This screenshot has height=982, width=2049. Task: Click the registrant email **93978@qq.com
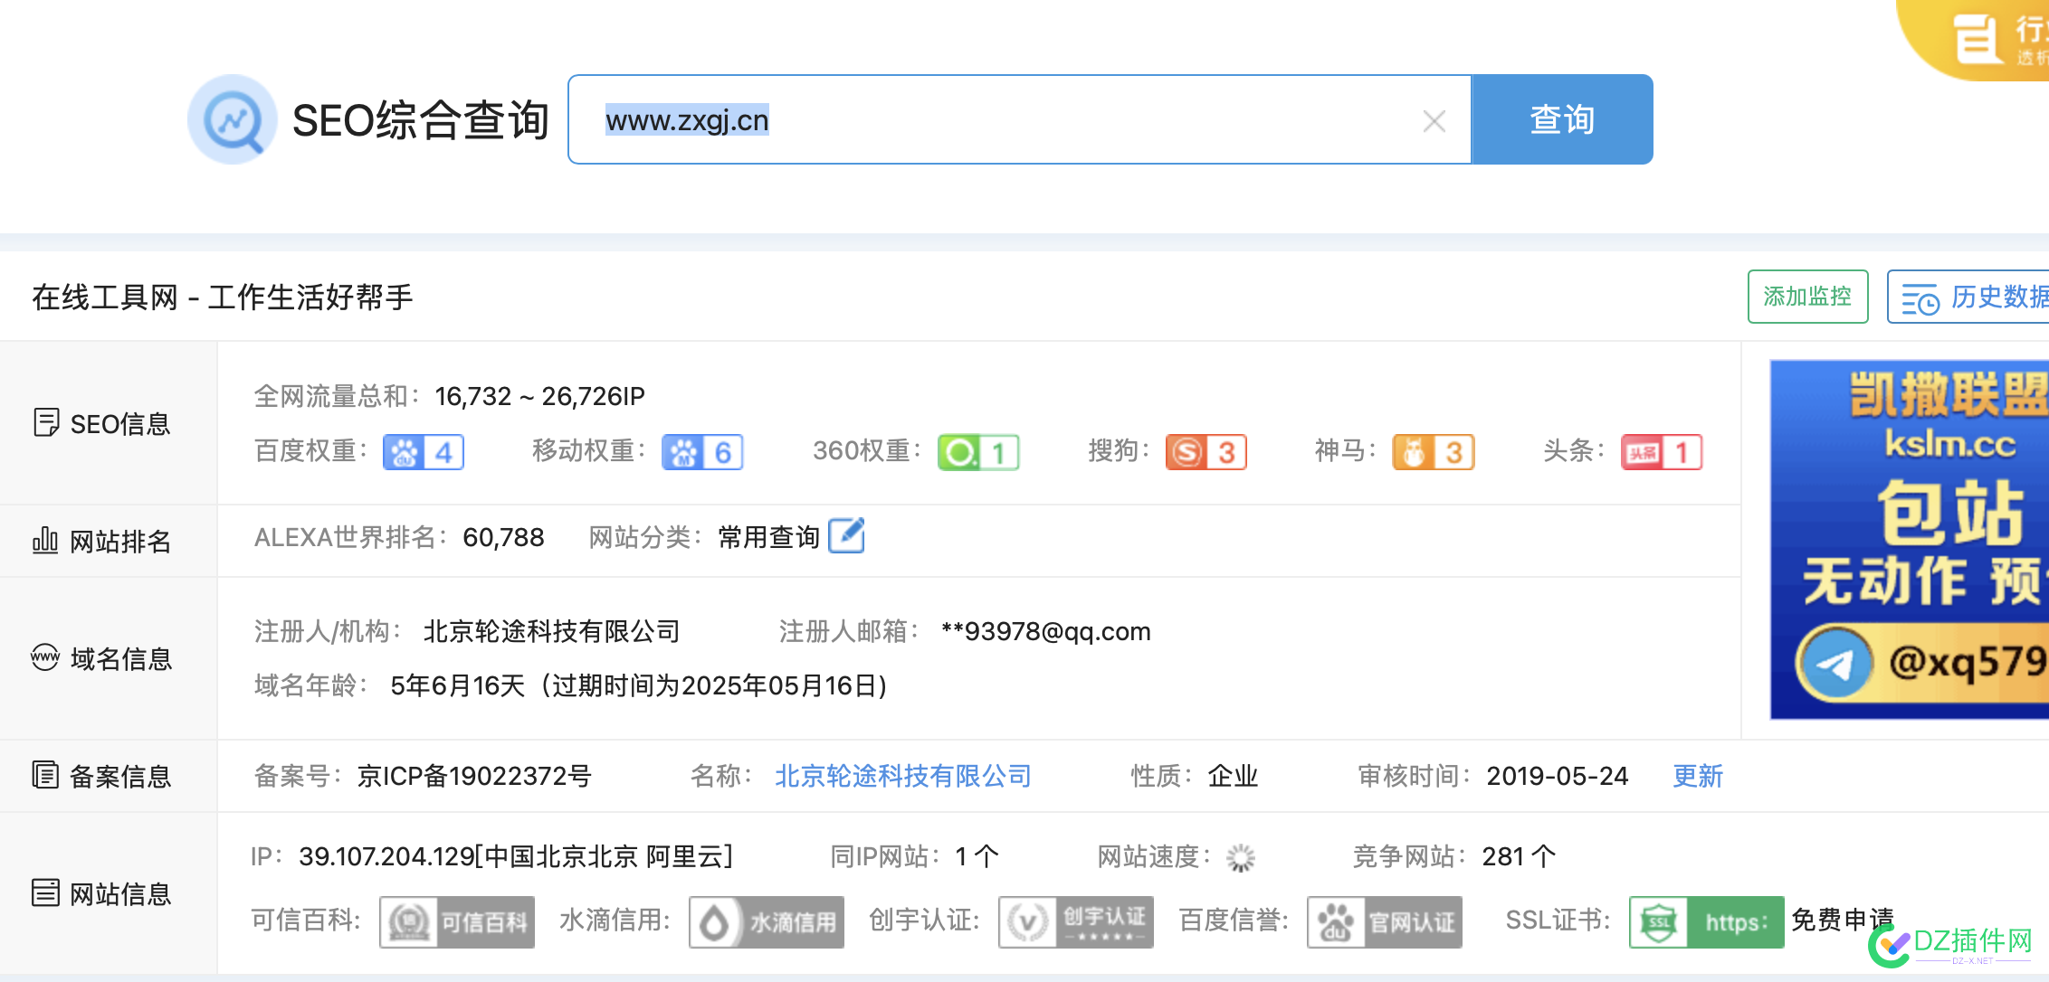[1046, 631]
